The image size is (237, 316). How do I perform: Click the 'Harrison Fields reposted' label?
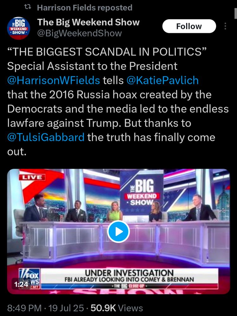point(84,8)
